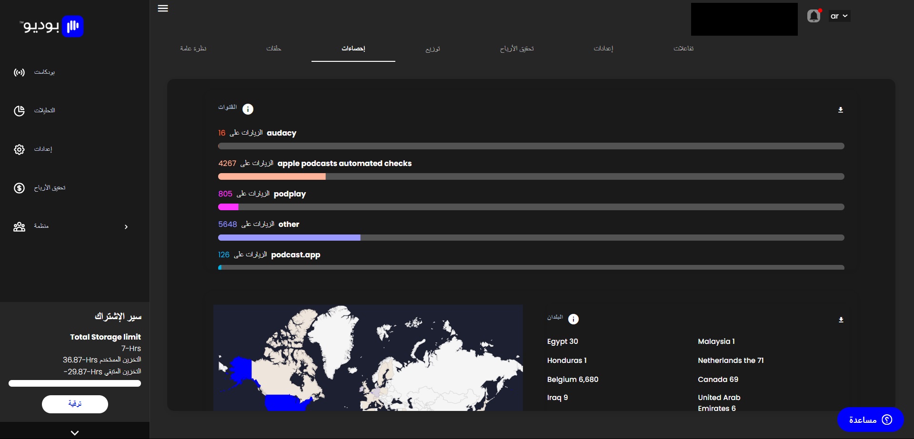The height and width of the screenshot is (439, 914).
Task: Expand the organization menu chevron
Action: tap(126, 227)
